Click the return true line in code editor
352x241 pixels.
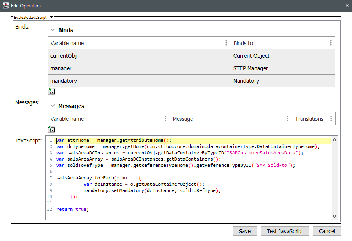(72, 209)
